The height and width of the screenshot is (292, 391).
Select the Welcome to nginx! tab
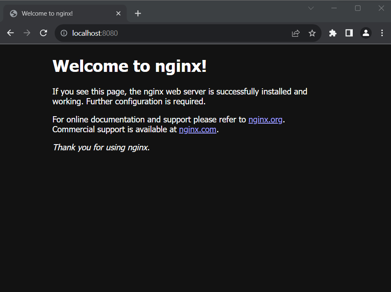point(65,14)
